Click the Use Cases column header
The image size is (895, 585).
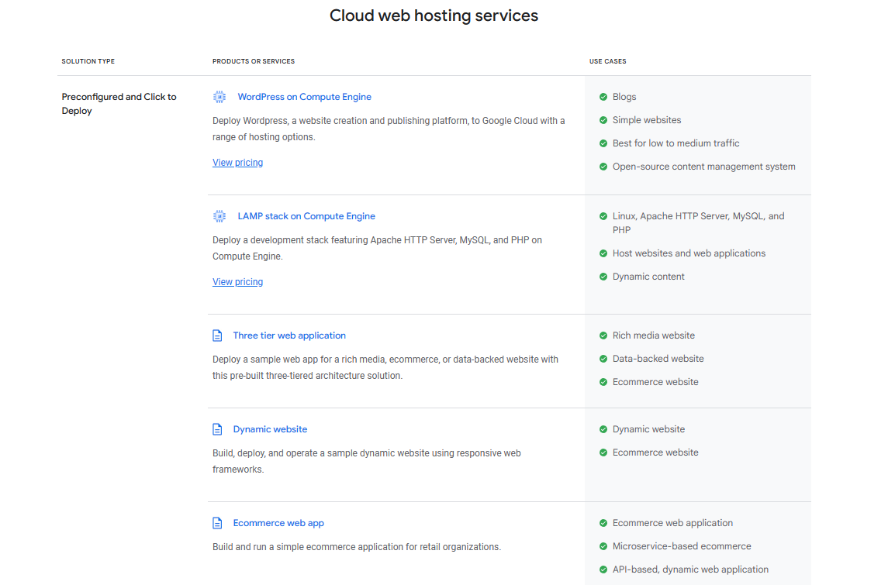tap(607, 61)
